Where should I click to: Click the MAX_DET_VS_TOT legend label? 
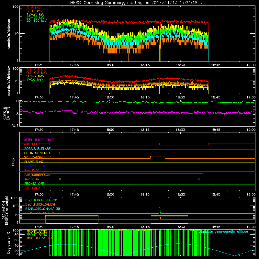click(x=40, y=238)
